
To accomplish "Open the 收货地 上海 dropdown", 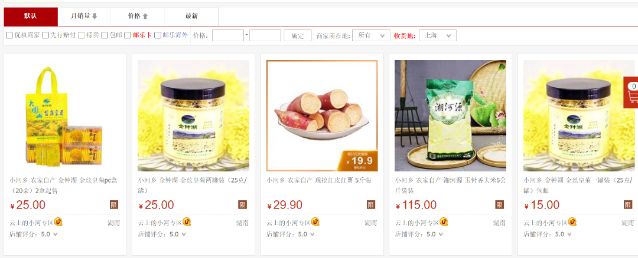I will 437,35.
